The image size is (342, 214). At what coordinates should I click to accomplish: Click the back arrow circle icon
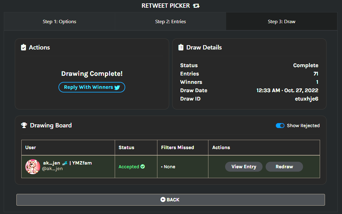tap(163, 199)
